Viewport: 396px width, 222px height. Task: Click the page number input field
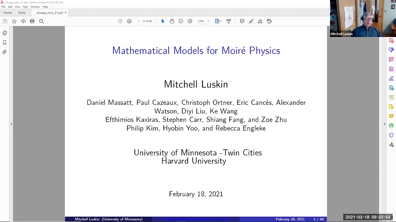(x=139, y=21)
